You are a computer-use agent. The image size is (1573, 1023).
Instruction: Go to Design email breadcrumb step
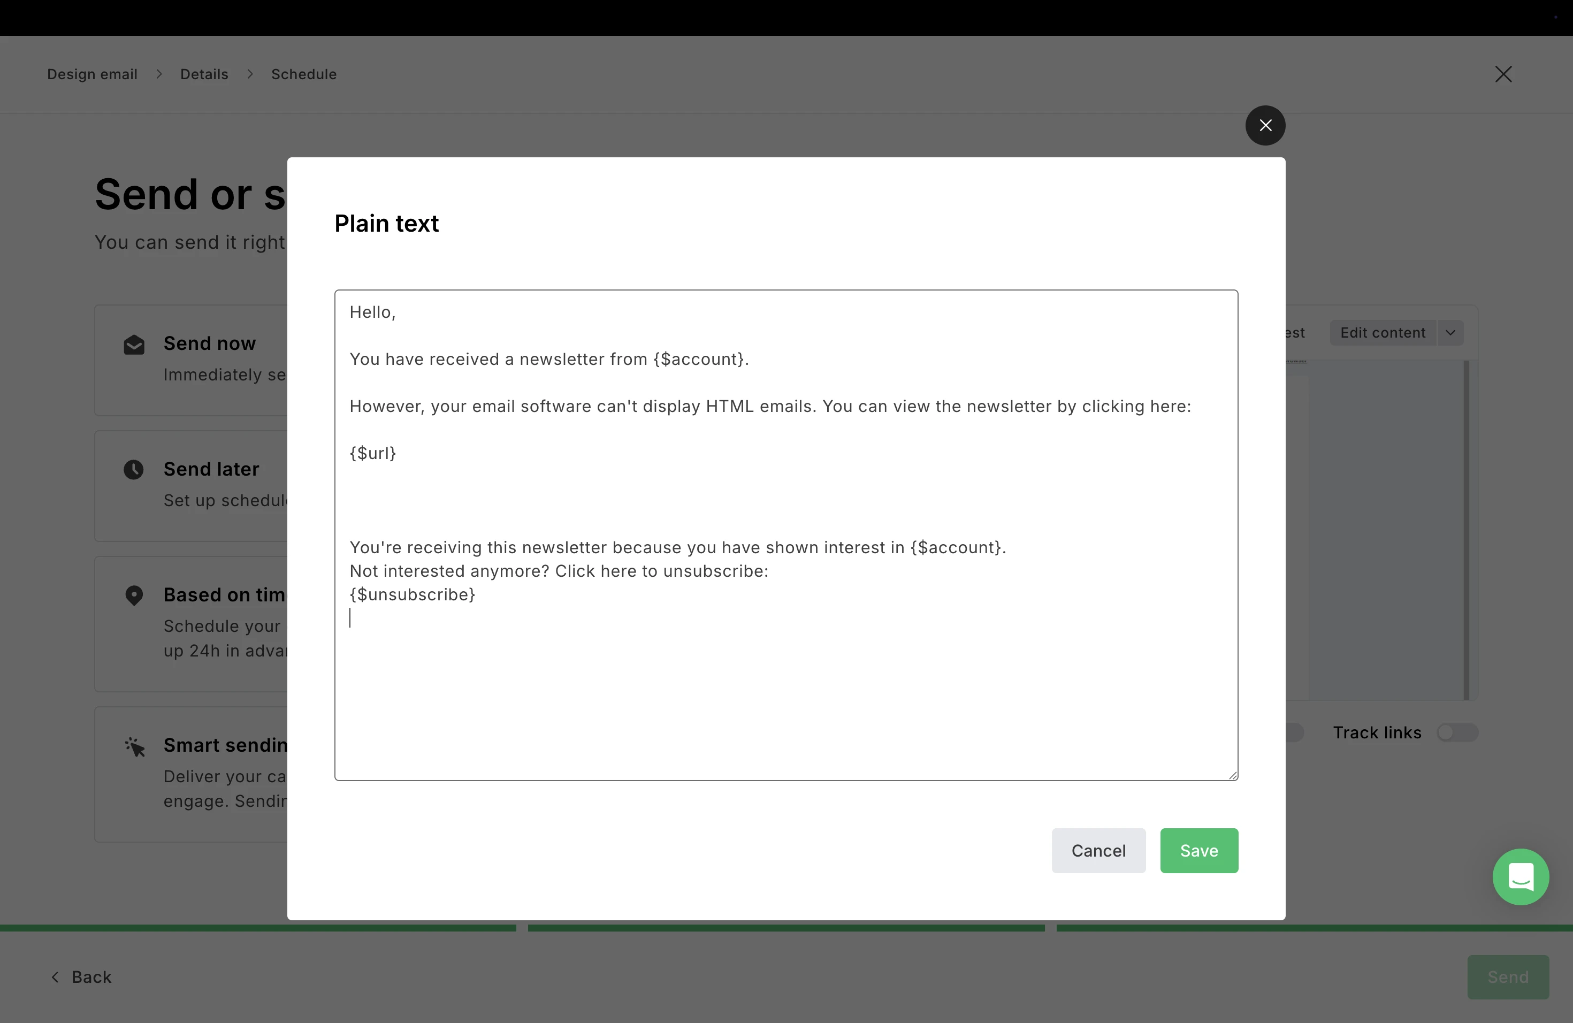[92, 74]
